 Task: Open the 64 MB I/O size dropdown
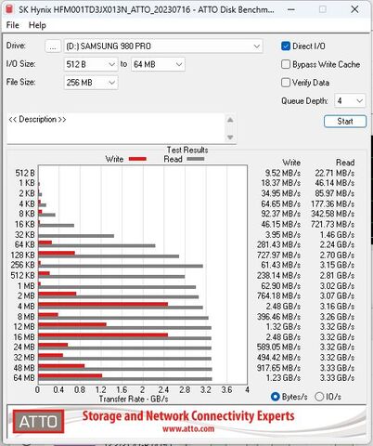[x=158, y=64]
